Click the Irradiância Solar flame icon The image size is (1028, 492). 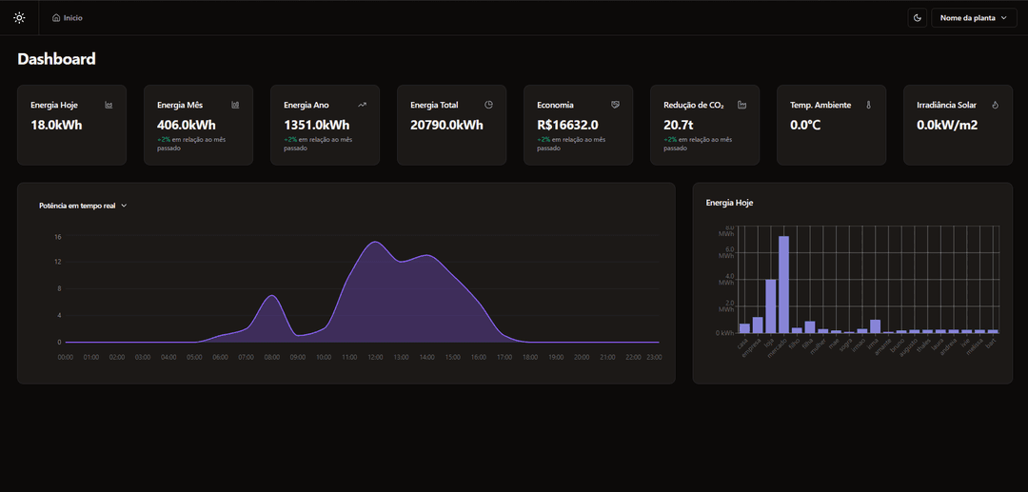coord(995,105)
